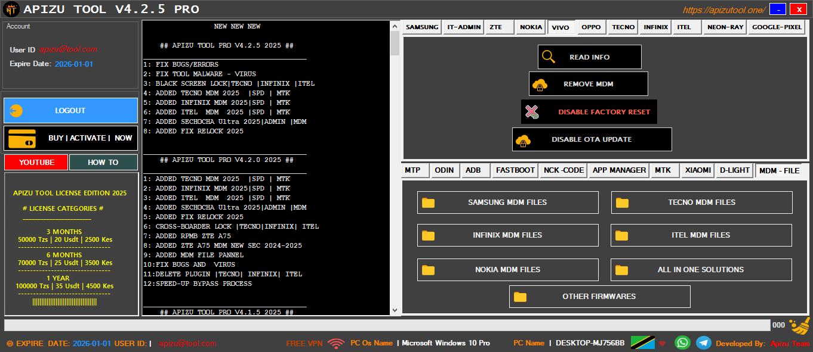This screenshot has height=352, width=813.
Task: Open the ODIN tab
Action: (x=445, y=170)
